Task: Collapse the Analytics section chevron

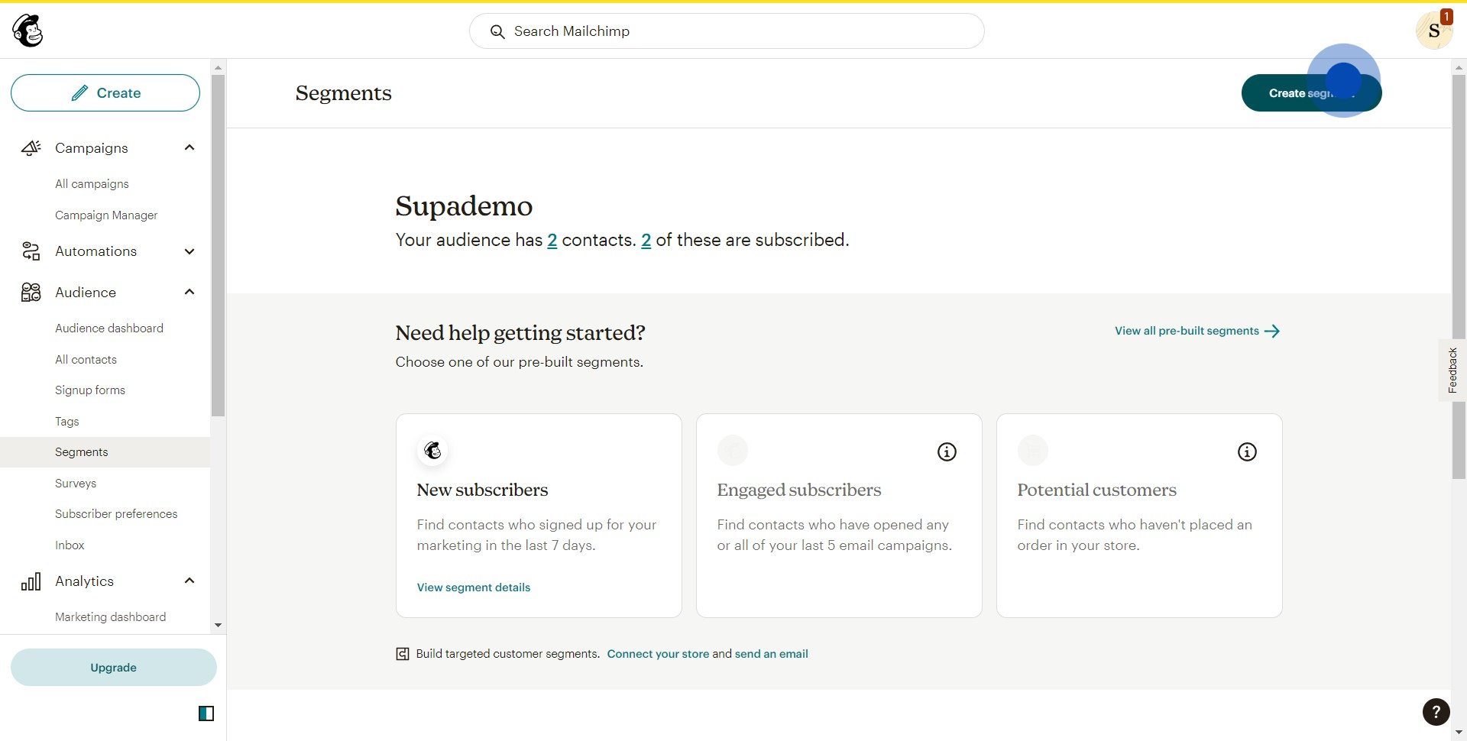Action: [189, 581]
